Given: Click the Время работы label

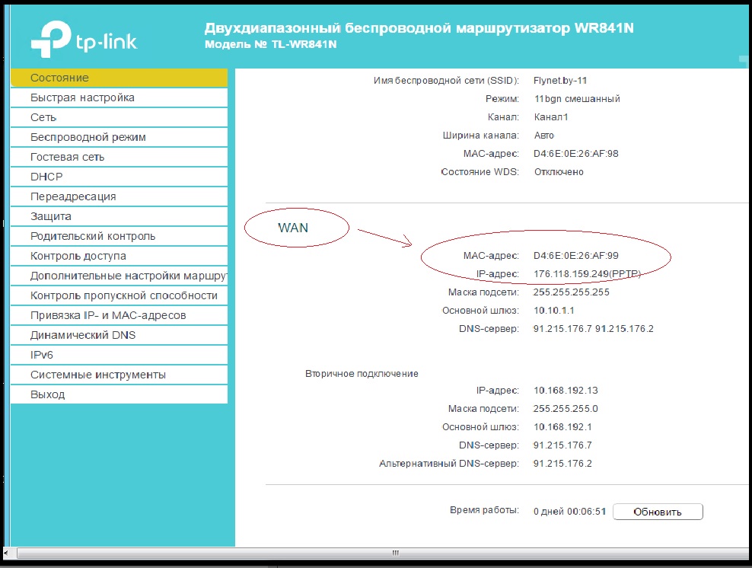Looking at the screenshot, I should pos(484,510).
